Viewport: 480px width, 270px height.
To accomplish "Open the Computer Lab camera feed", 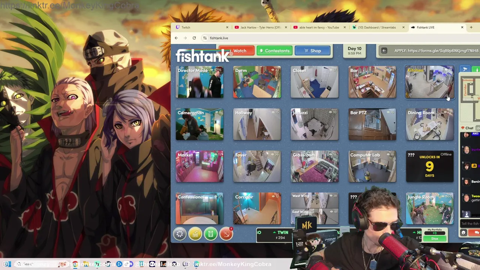I will click(x=372, y=166).
